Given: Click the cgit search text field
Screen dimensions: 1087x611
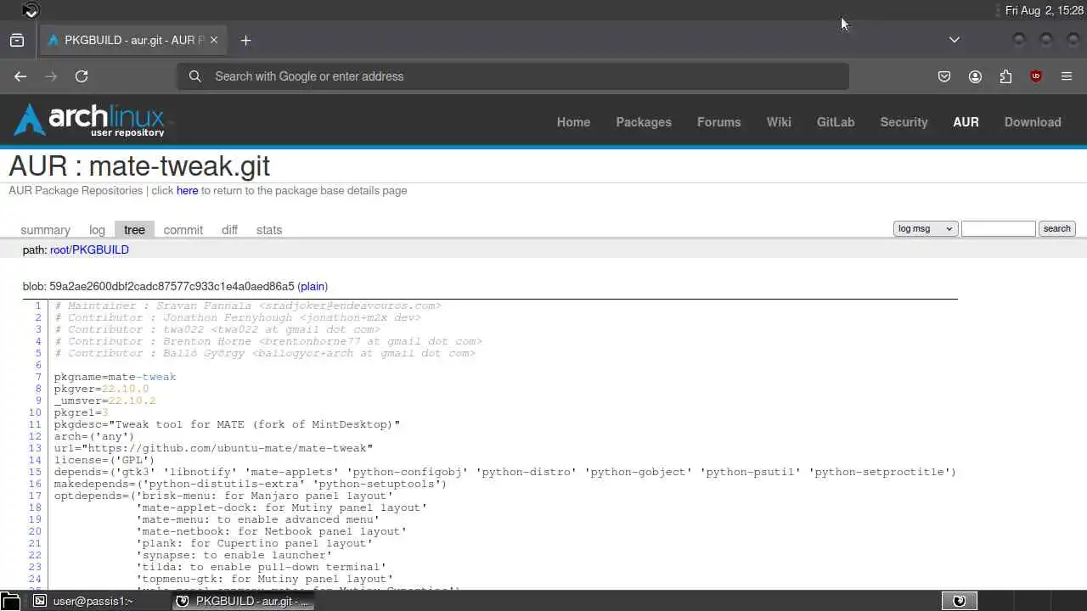Looking at the screenshot, I should click(x=998, y=228).
